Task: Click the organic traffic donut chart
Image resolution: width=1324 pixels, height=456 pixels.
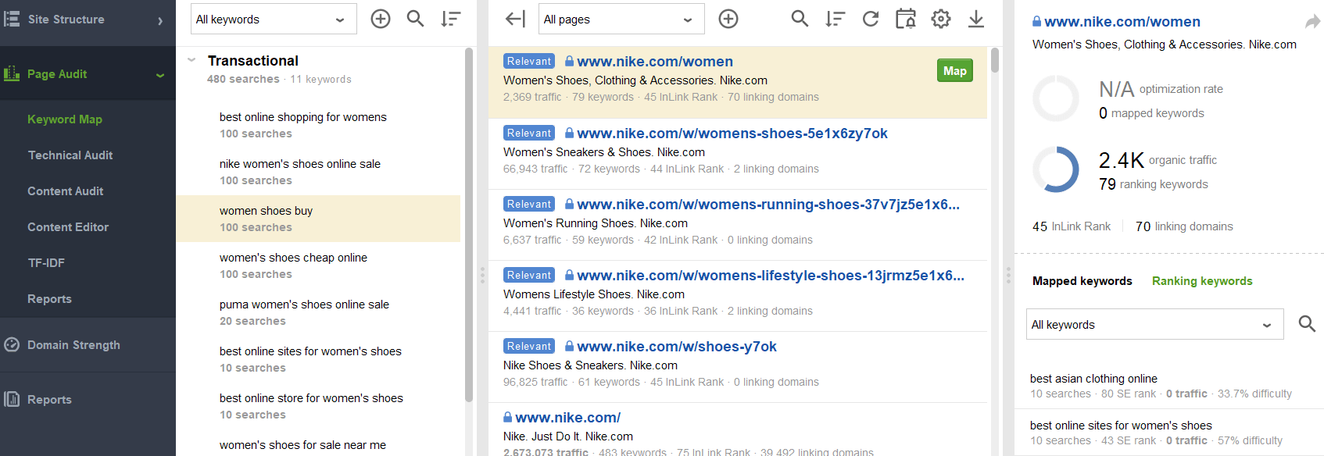Action: click(x=1056, y=169)
